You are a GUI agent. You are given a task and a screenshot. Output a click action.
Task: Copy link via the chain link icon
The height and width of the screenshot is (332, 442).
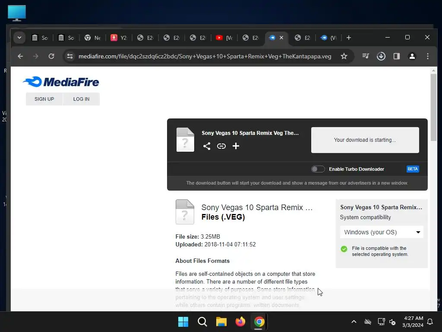coord(221,146)
